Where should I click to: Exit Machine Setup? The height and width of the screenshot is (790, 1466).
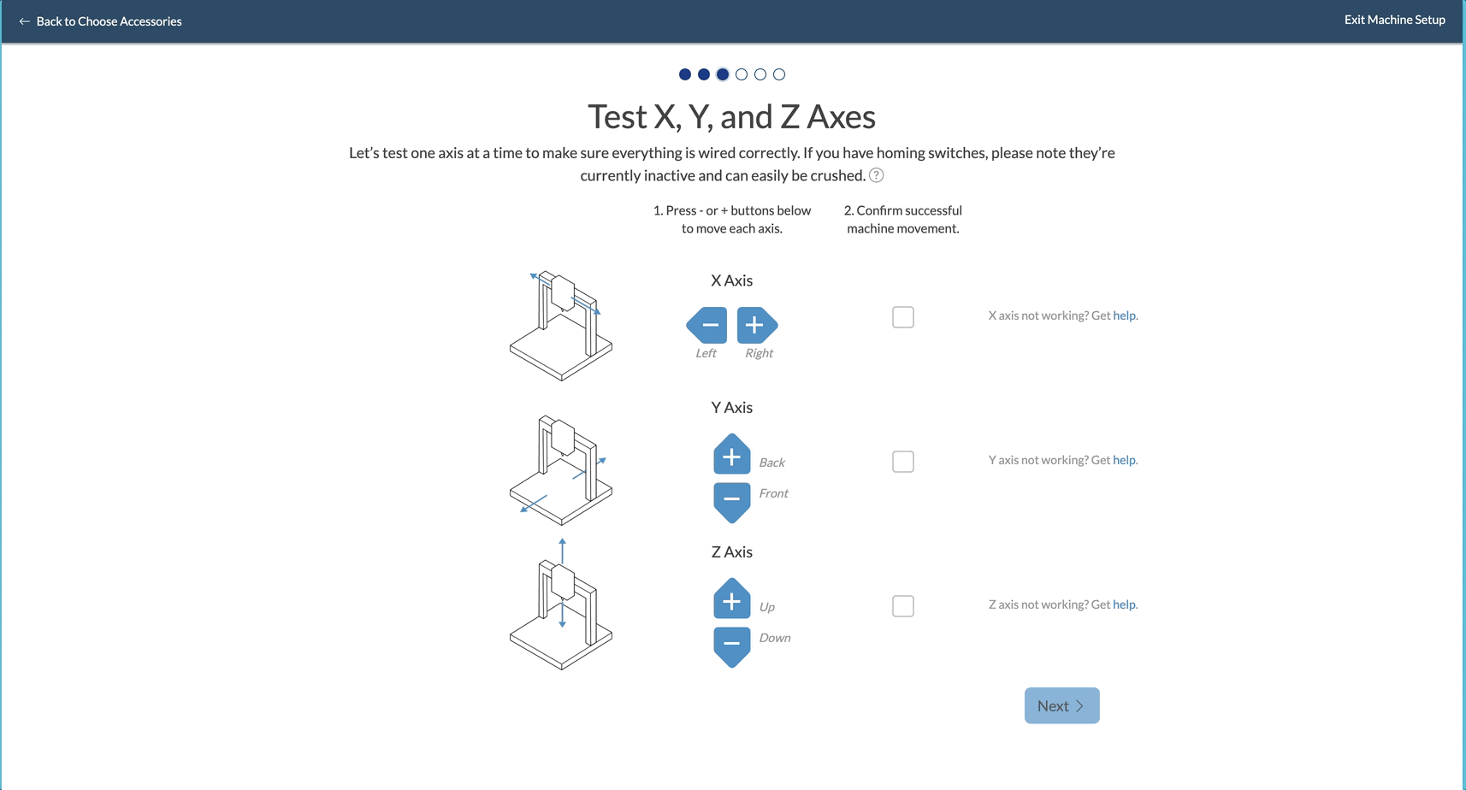point(1395,20)
